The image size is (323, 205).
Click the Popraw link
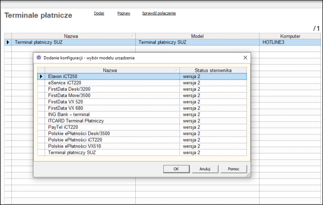click(124, 13)
